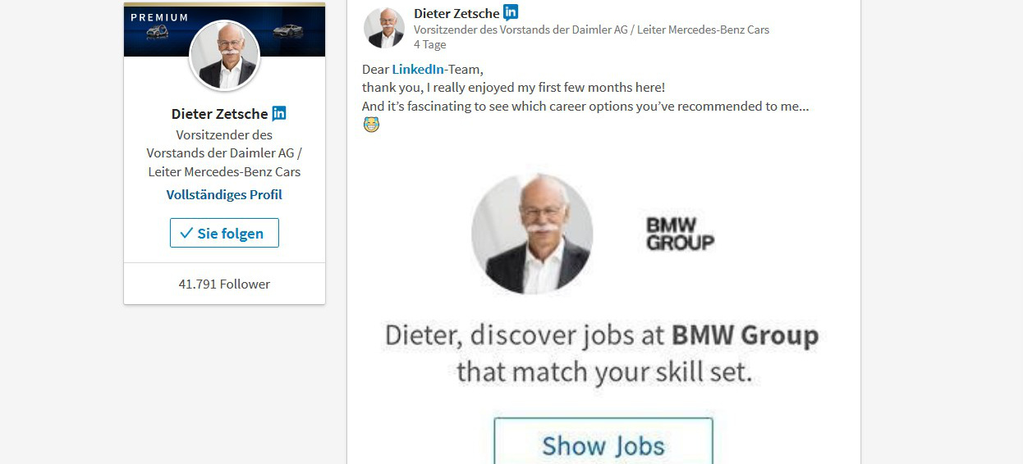Click the right car image in the profile banner

[287, 31]
